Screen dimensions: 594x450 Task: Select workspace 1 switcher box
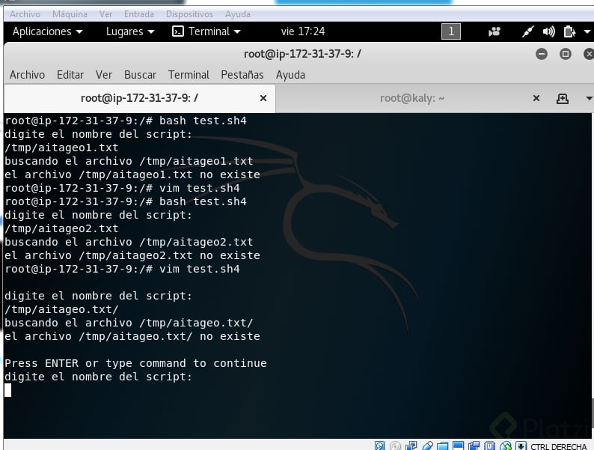coord(451,31)
